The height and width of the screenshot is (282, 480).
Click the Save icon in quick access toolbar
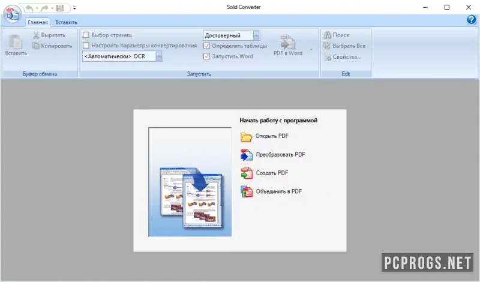[61, 8]
